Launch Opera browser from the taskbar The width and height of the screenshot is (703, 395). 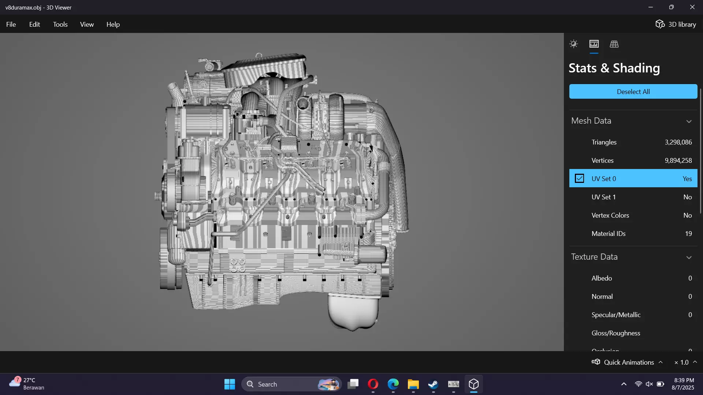[373, 384]
